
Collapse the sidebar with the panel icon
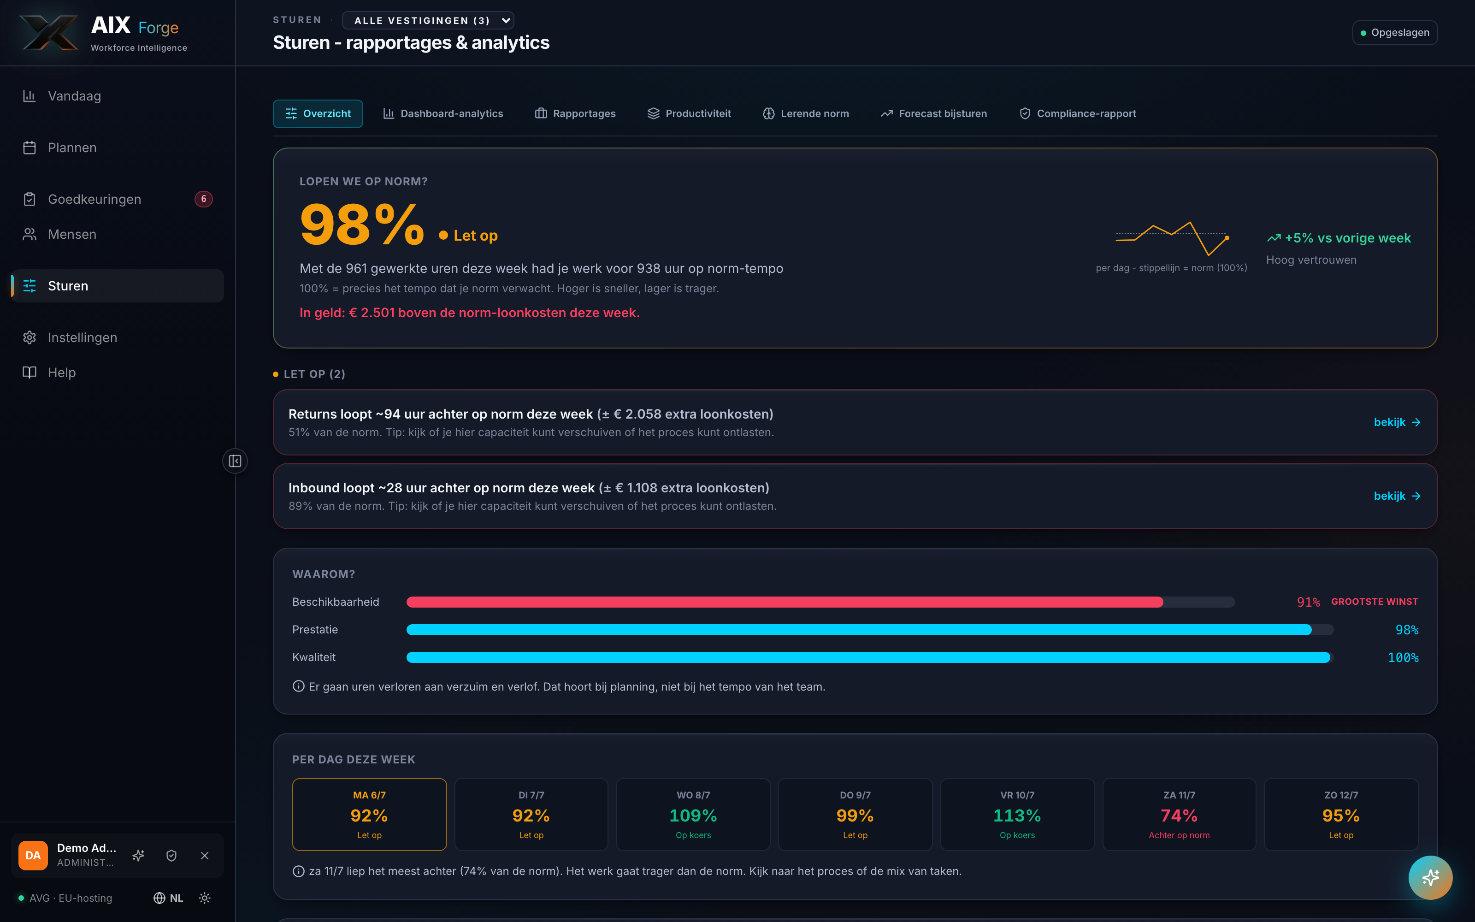235,461
